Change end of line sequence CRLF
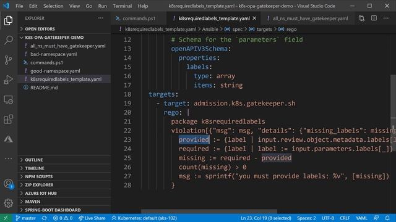Screen dimensions: 396x222 345,218
